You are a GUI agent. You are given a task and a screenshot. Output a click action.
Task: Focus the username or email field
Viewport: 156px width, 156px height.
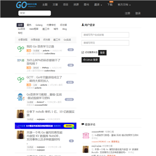pos(105,35)
